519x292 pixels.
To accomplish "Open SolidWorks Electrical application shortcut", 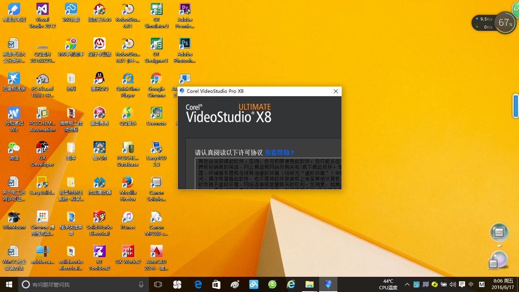I will click(x=100, y=223).
